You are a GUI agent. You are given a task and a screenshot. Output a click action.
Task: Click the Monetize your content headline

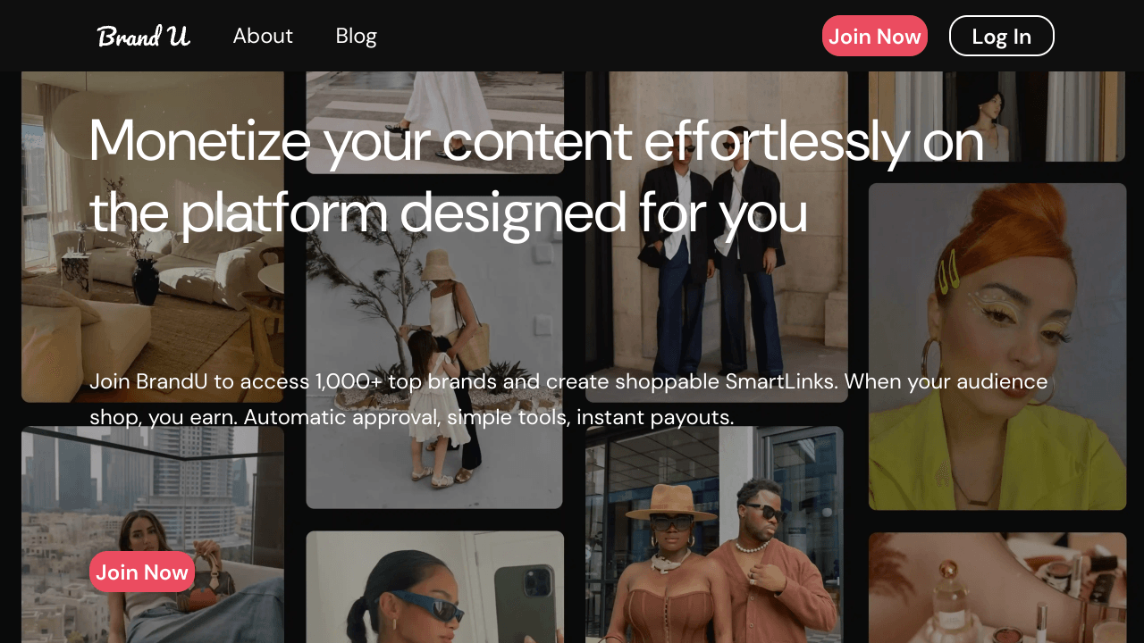(x=536, y=176)
